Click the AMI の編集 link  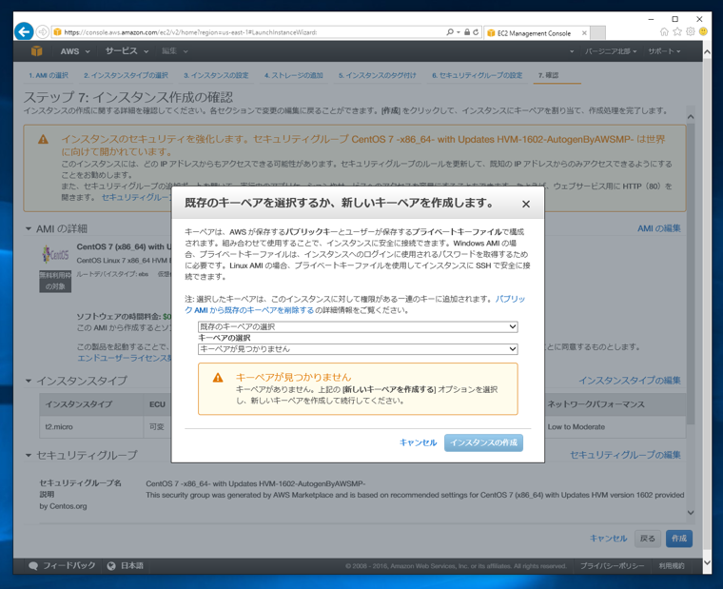[659, 228]
